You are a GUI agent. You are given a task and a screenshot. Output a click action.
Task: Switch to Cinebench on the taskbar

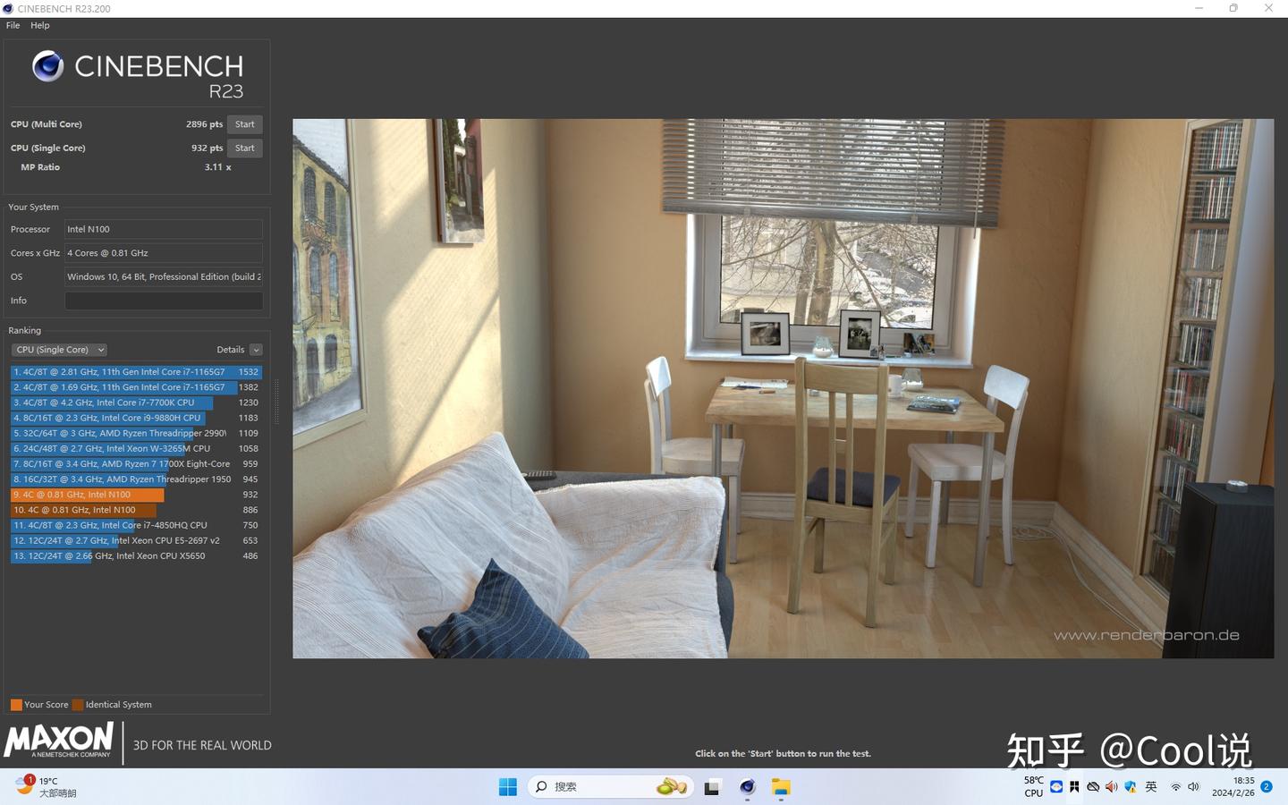(748, 787)
